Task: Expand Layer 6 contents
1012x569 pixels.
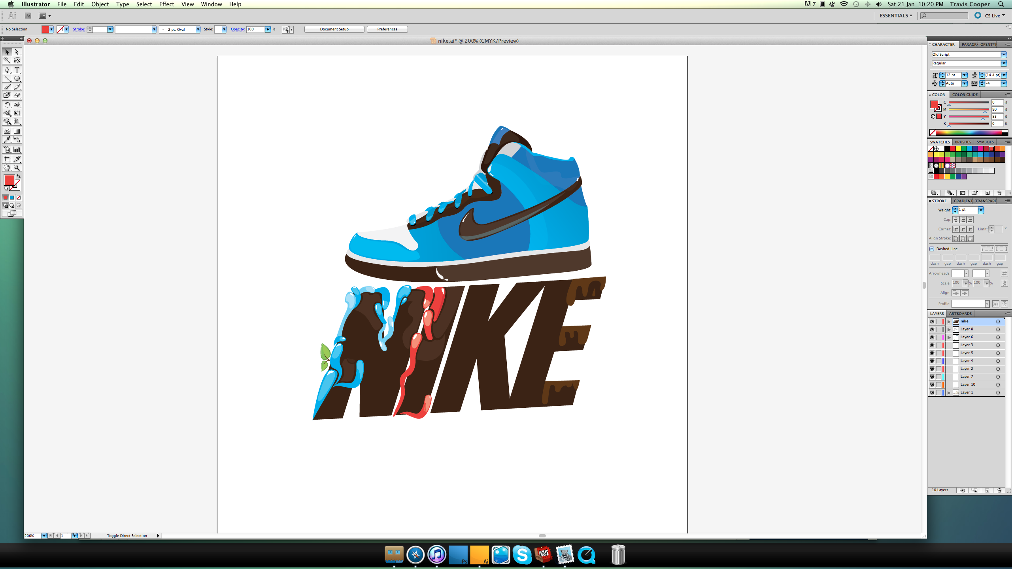Action: coord(949,337)
